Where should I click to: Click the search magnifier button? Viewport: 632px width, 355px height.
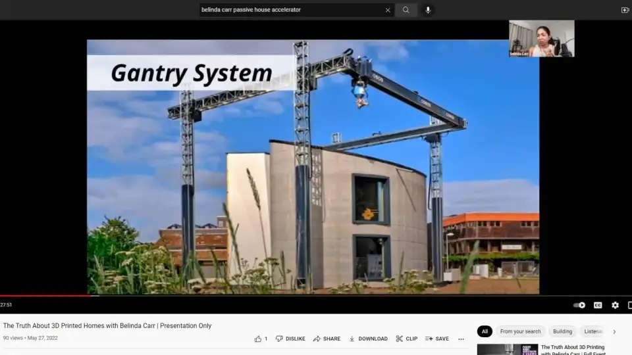point(406,10)
